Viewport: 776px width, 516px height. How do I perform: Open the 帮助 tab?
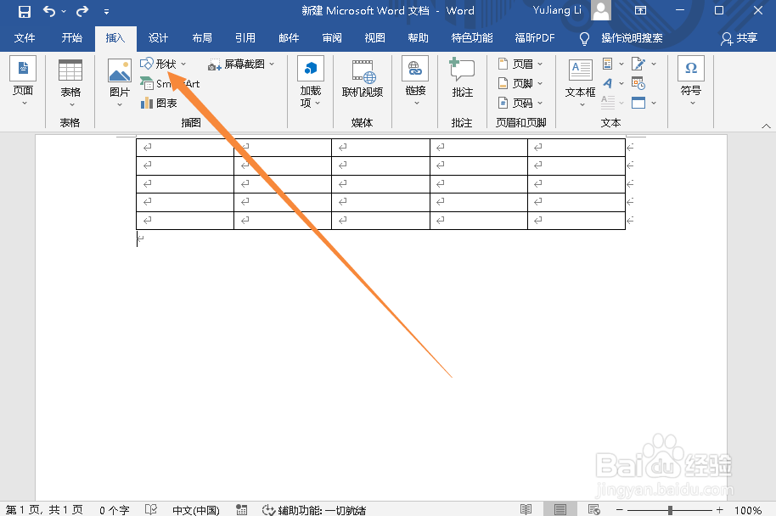(418, 38)
